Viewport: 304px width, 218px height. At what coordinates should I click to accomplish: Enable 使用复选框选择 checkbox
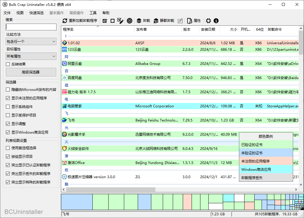pos(8,148)
